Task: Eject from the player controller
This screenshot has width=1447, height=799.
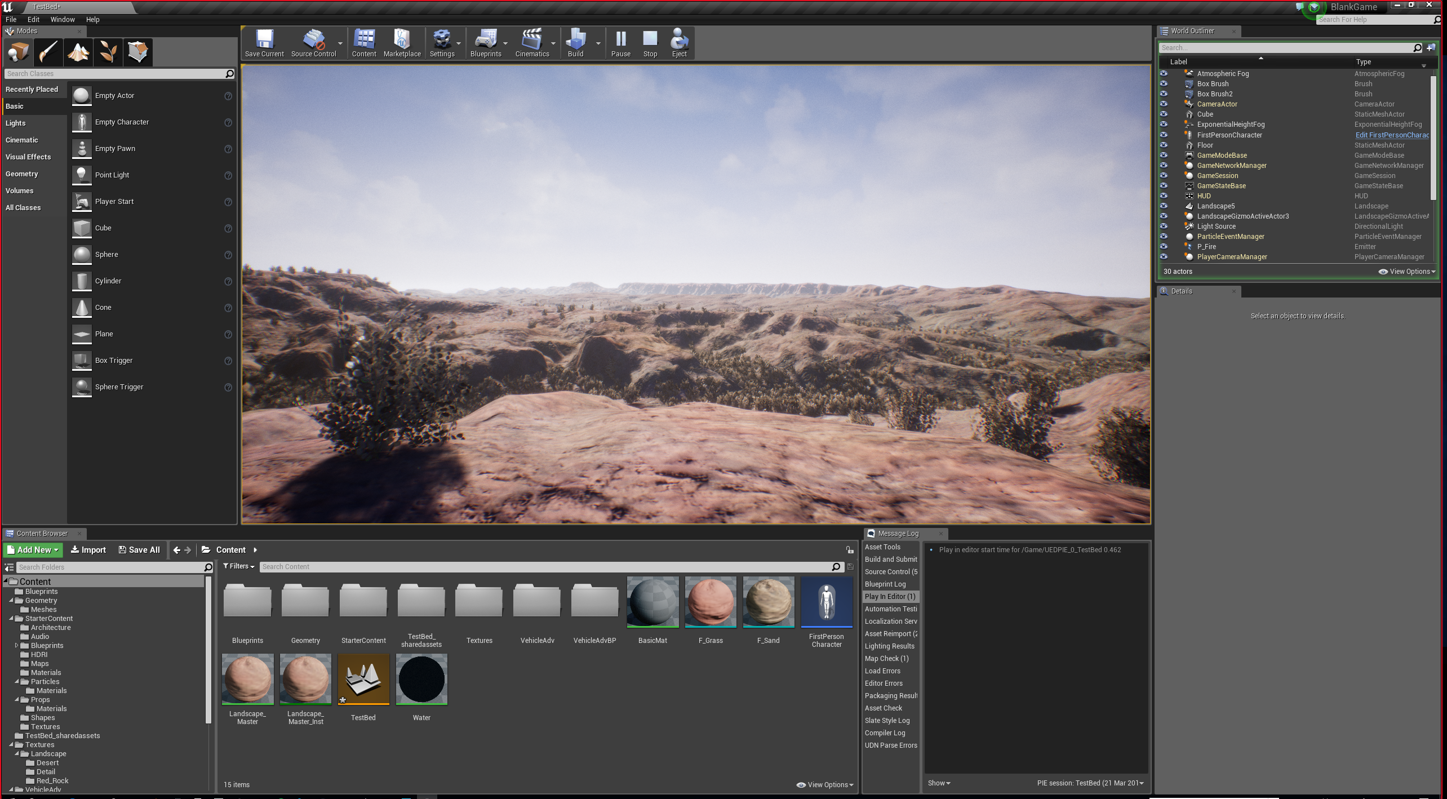Action: point(679,43)
